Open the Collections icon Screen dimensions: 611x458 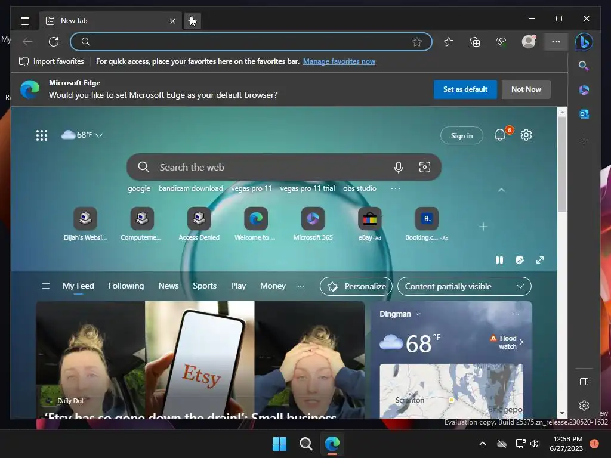[475, 42]
